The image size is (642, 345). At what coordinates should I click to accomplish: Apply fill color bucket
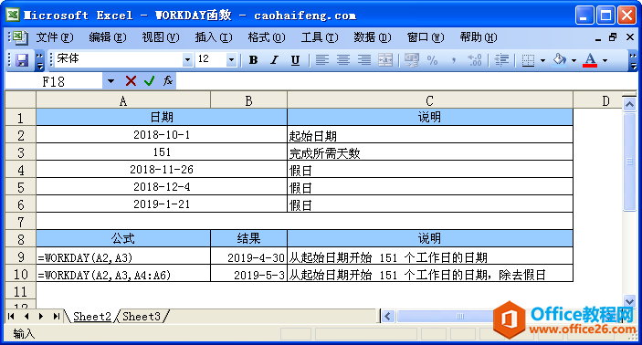pyautogui.click(x=559, y=60)
